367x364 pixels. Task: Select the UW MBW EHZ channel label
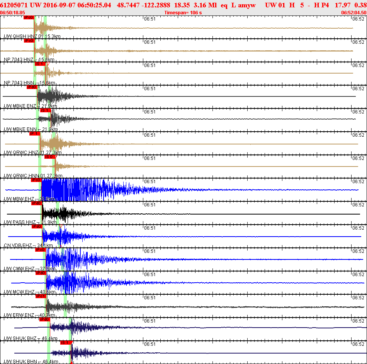tap(29, 199)
